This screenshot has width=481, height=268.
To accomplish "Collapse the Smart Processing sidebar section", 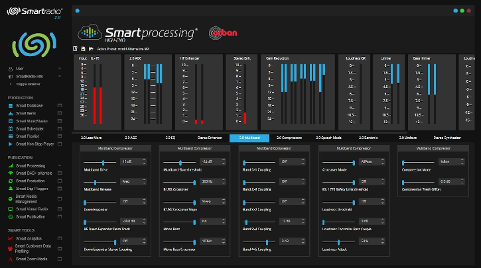I will [x=60, y=166].
